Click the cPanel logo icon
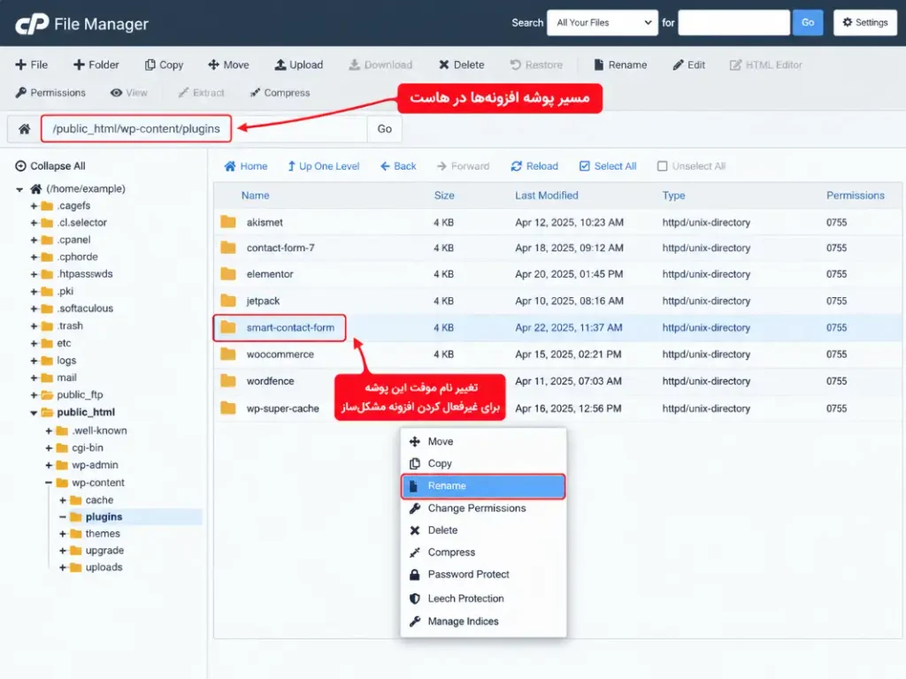Viewport: 906px width, 679px height. pos(32,24)
